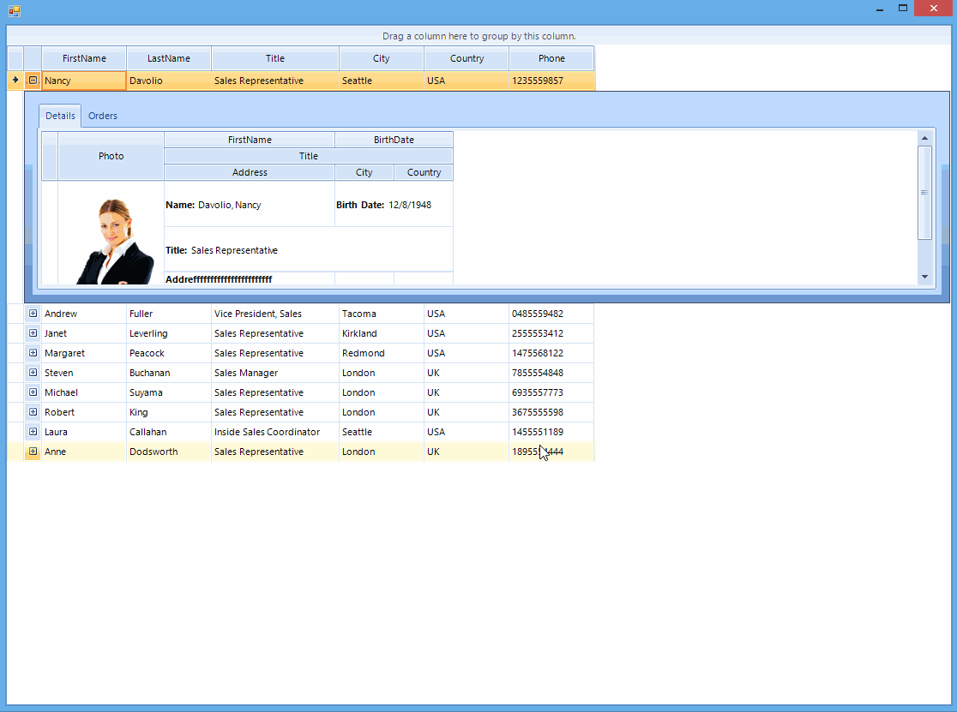The width and height of the screenshot is (957, 712).
Task: Select phone cell '3675555598'
Action: (x=551, y=412)
